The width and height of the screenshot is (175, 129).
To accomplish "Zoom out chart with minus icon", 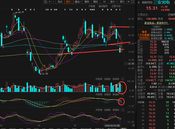I will (54, 2).
